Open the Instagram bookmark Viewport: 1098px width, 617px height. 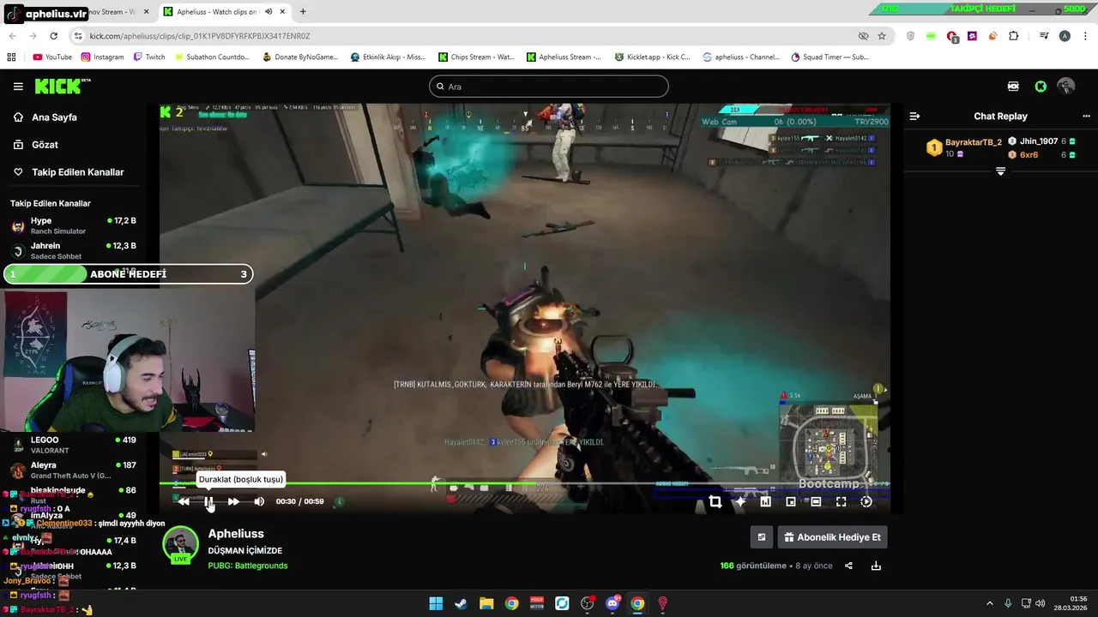pyautogui.click(x=103, y=57)
